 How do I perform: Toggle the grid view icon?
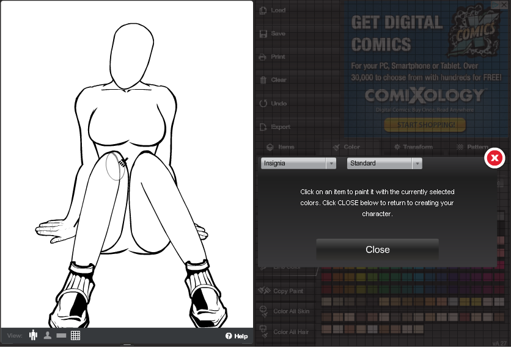[76, 336]
